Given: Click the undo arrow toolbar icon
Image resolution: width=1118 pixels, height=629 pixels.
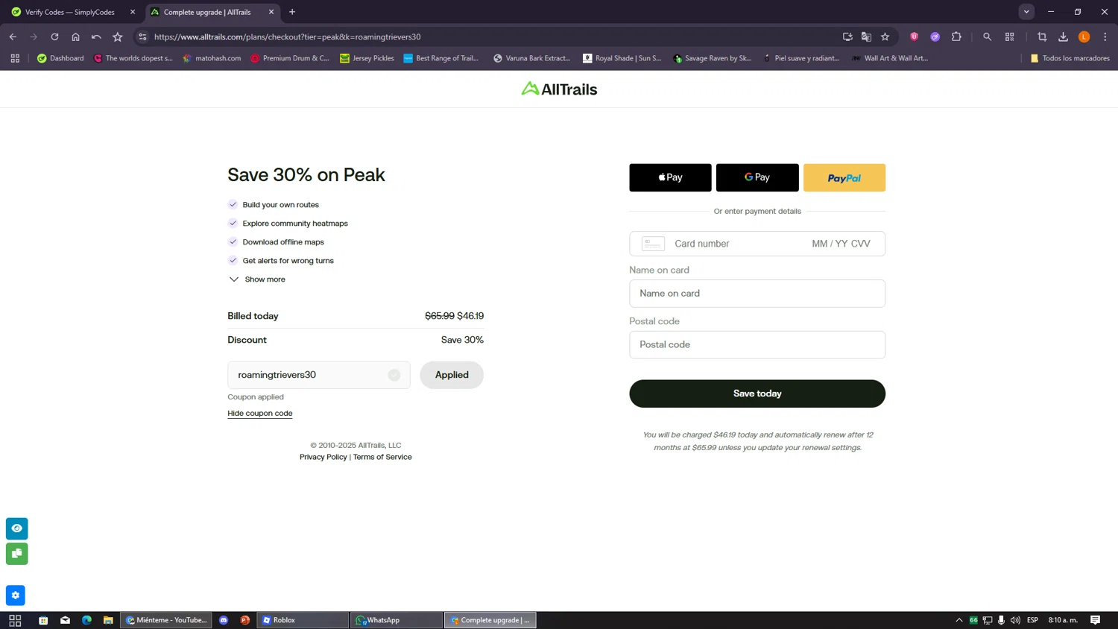Looking at the screenshot, I should click(96, 37).
